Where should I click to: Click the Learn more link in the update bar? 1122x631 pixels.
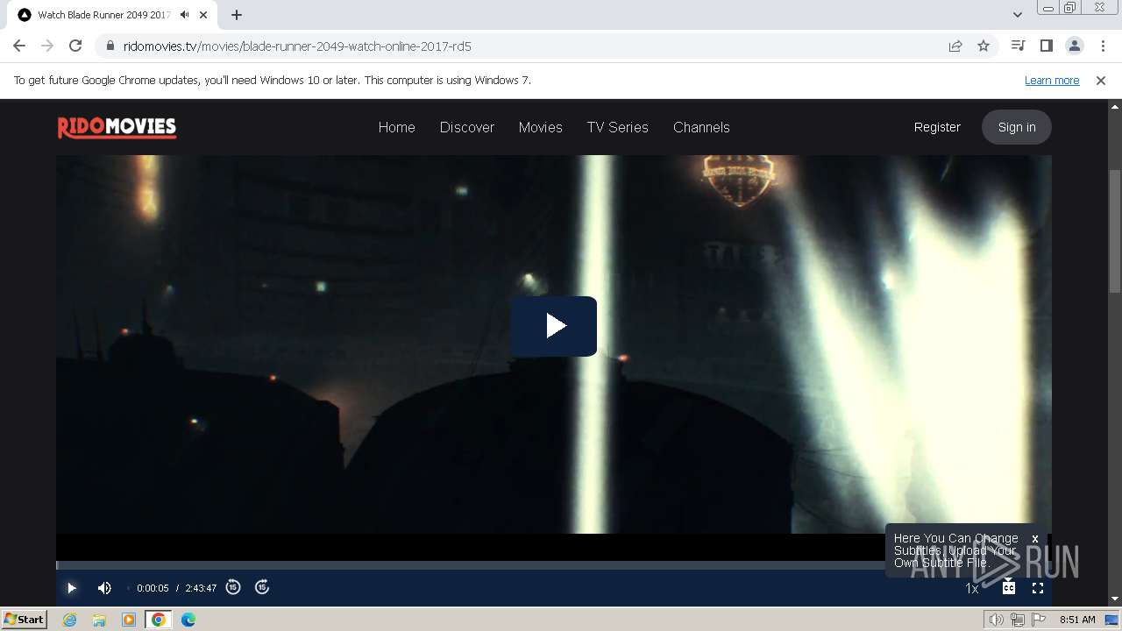[x=1052, y=80]
